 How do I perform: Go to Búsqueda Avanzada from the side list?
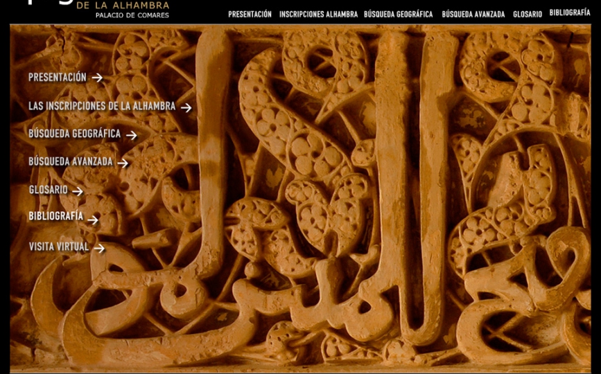point(71,161)
